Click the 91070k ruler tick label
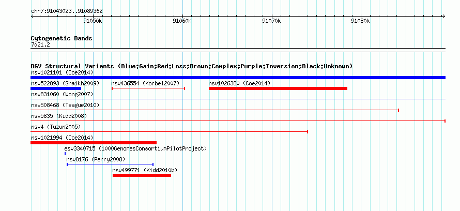The width and height of the screenshot is (460, 211). tap(271, 21)
